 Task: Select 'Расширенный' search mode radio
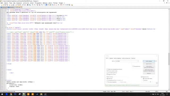click(x=107, y=80)
